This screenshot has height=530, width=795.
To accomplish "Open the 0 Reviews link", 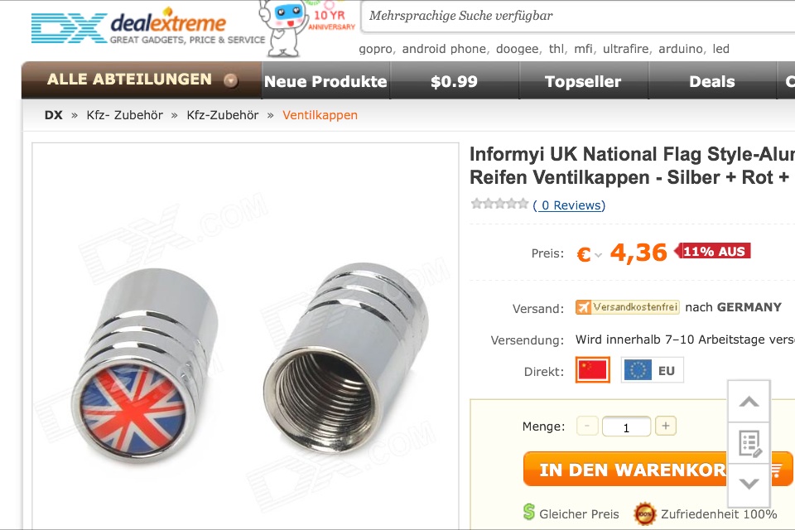I will point(569,205).
